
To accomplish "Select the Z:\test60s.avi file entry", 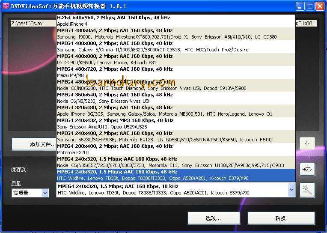I will click(33, 24).
